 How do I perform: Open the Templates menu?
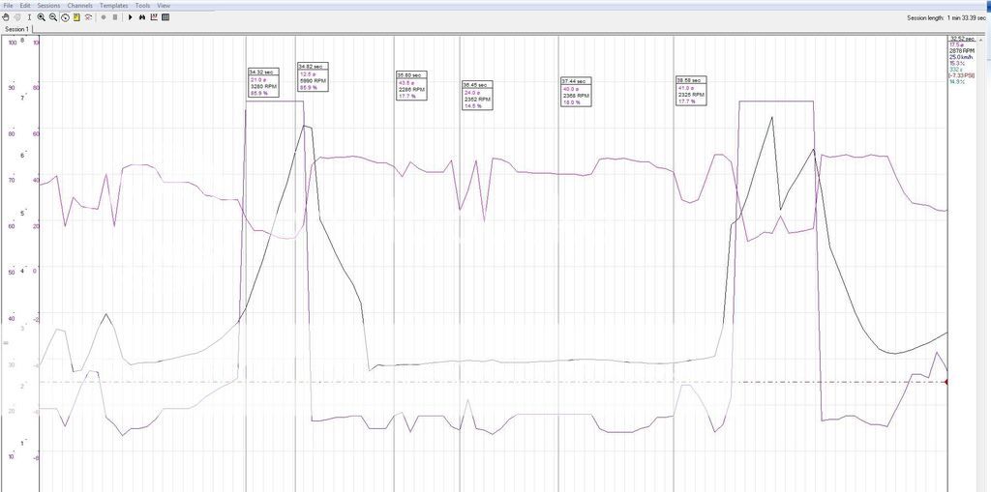tap(114, 6)
